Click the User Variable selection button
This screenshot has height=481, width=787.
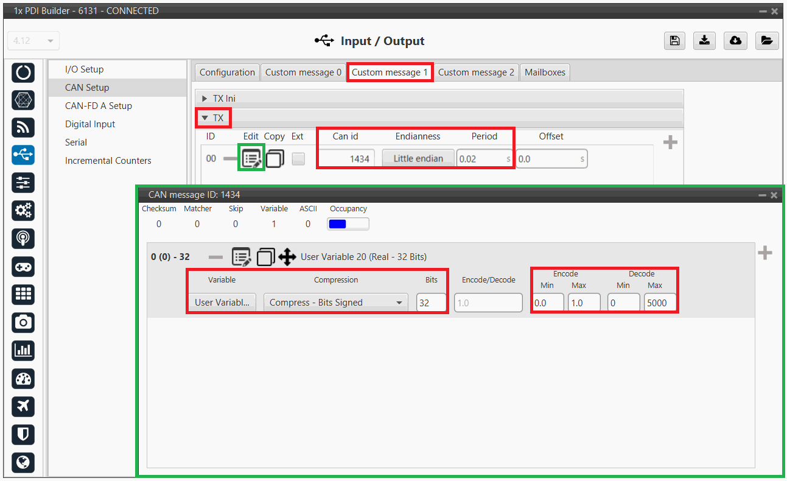point(222,303)
